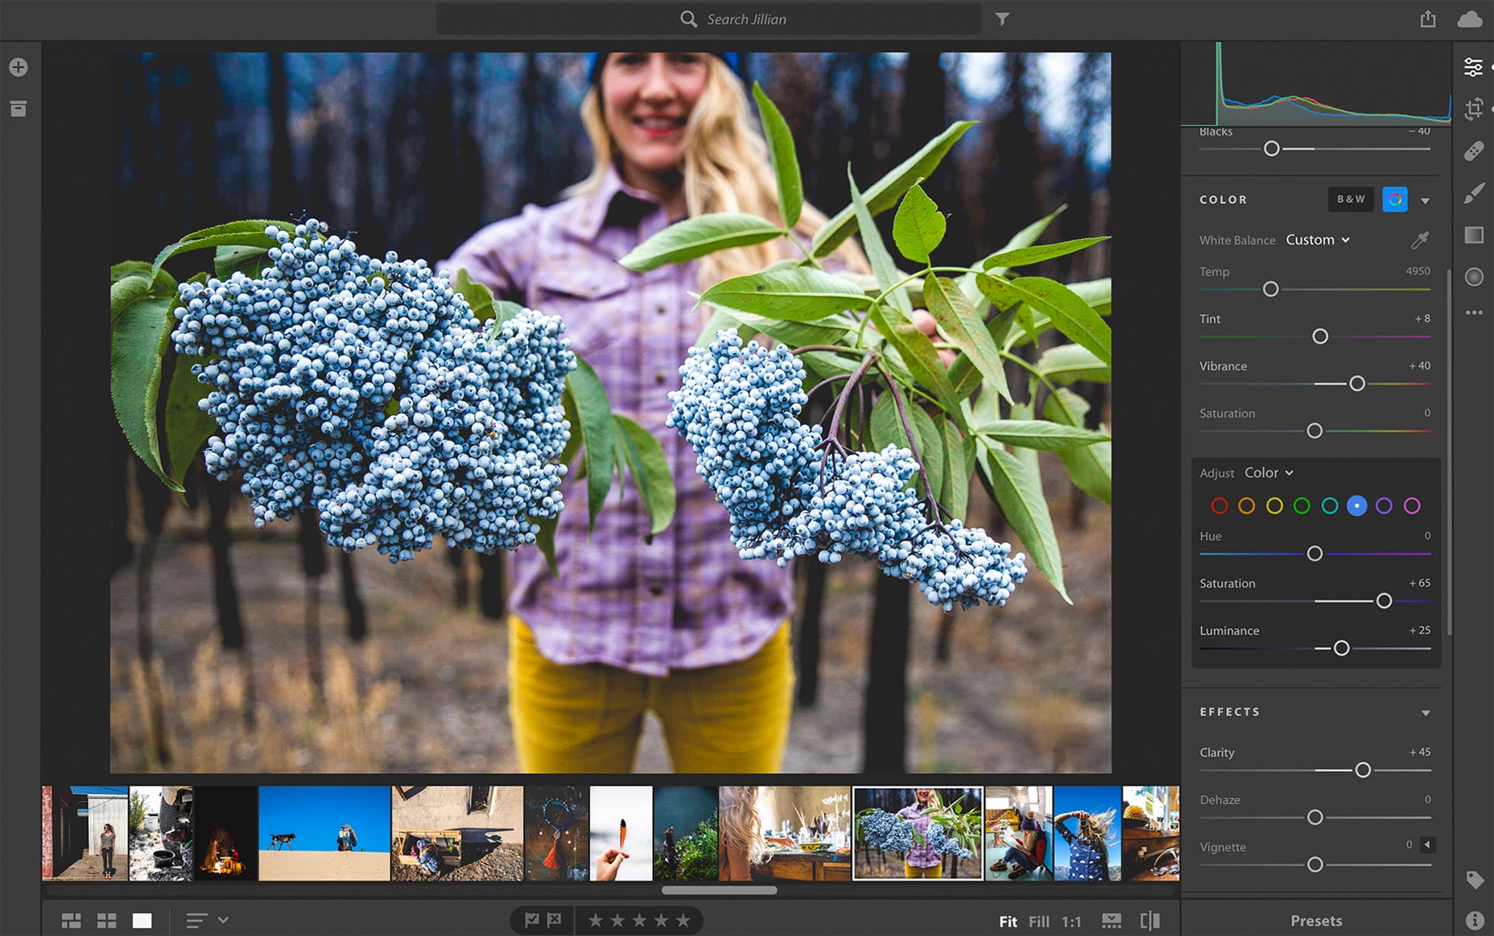The height and width of the screenshot is (936, 1494).
Task: Click the Luminance slider handle
Action: click(1341, 648)
